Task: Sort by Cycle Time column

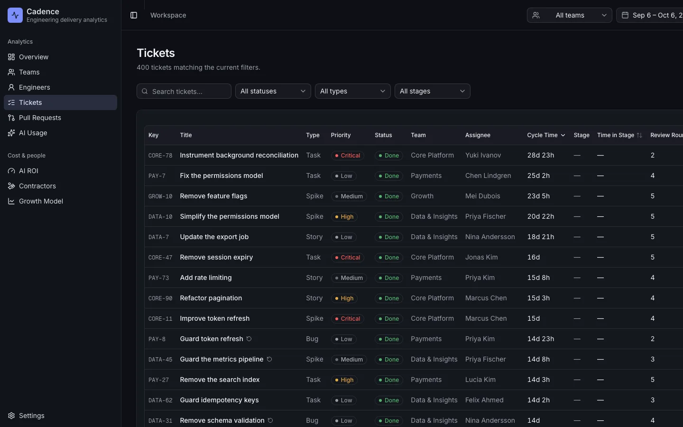Action: pyautogui.click(x=546, y=135)
